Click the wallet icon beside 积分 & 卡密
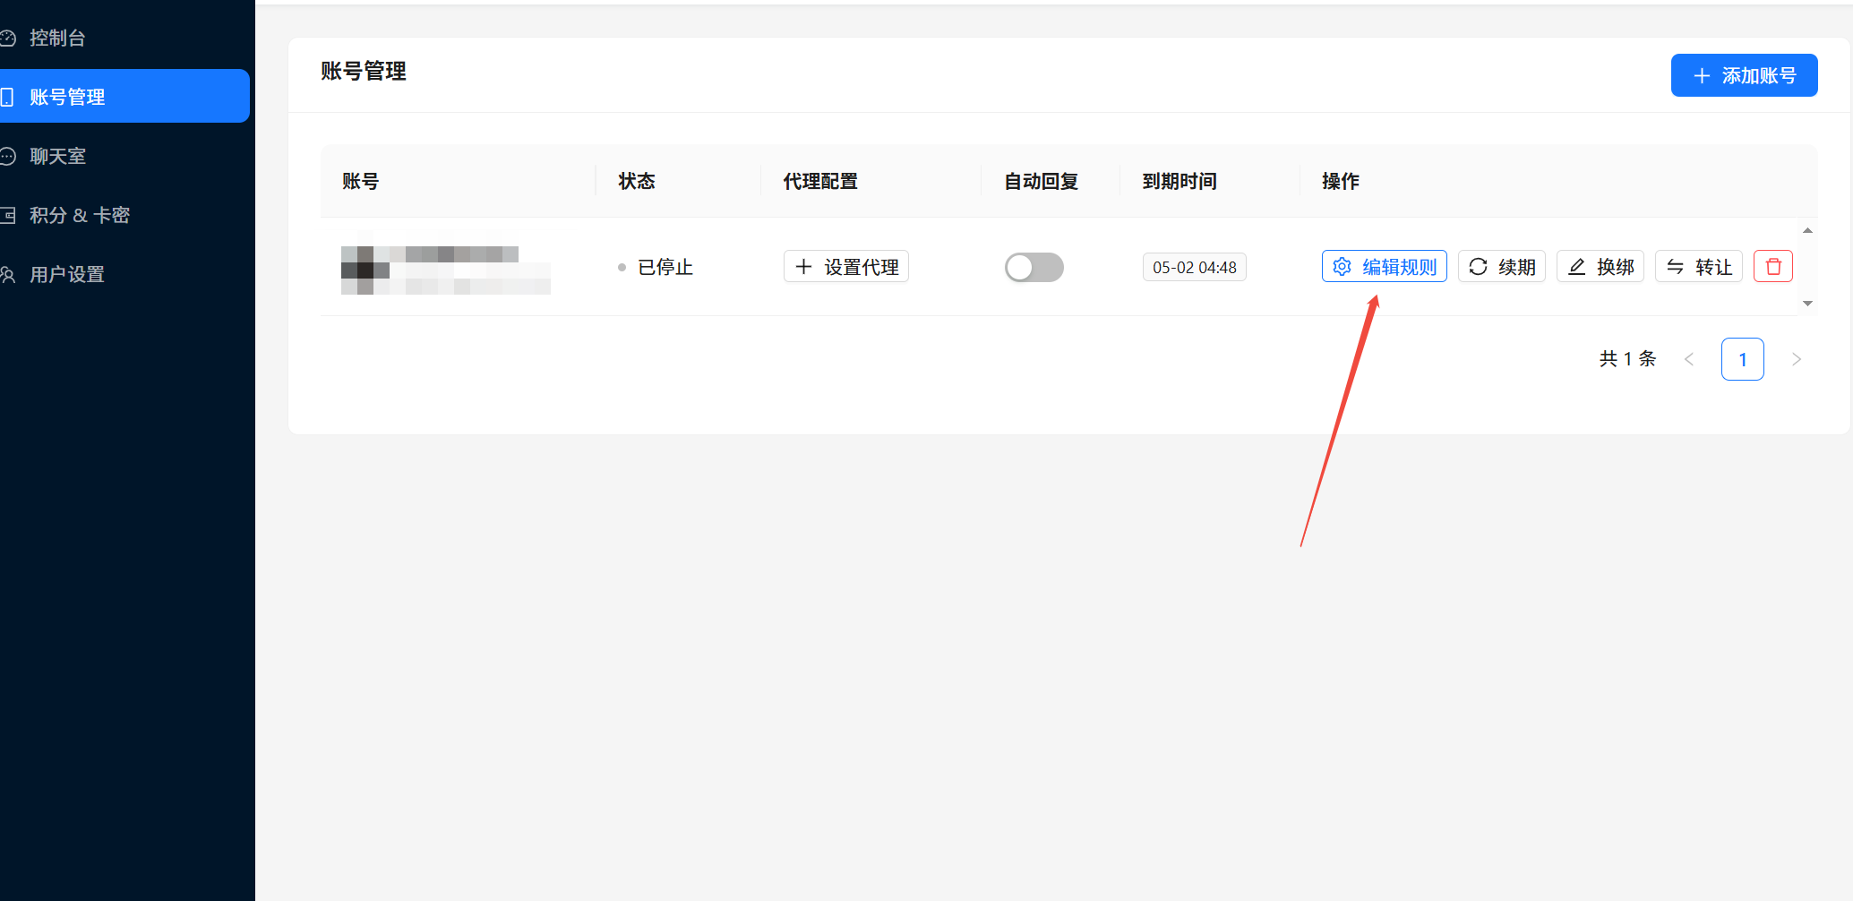Screen dimensions: 1853x901 [x=8, y=216]
